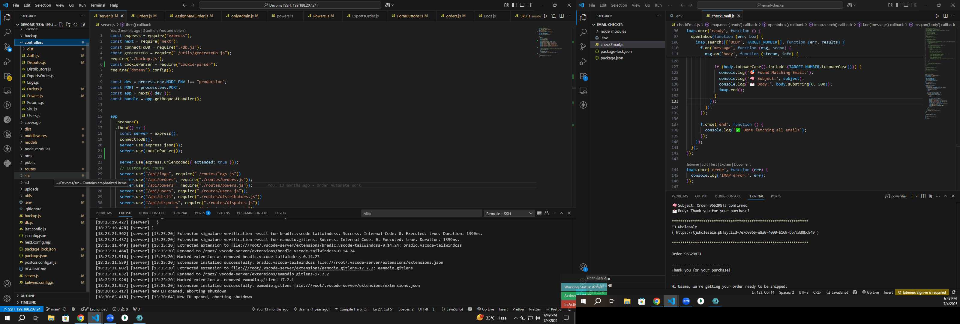Open Run and Debug in Devoms activity bar
Image resolution: width=960 pixels, height=324 pixels.
coord(7,61)
